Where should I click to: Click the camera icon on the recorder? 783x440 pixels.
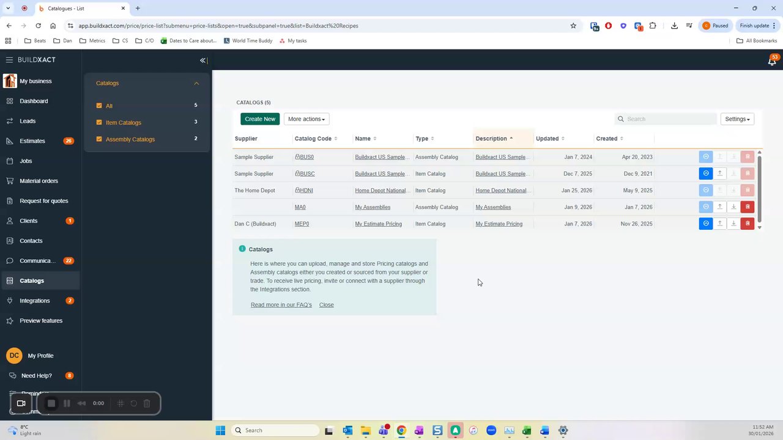pyautogui.click(x=21, y=403)
